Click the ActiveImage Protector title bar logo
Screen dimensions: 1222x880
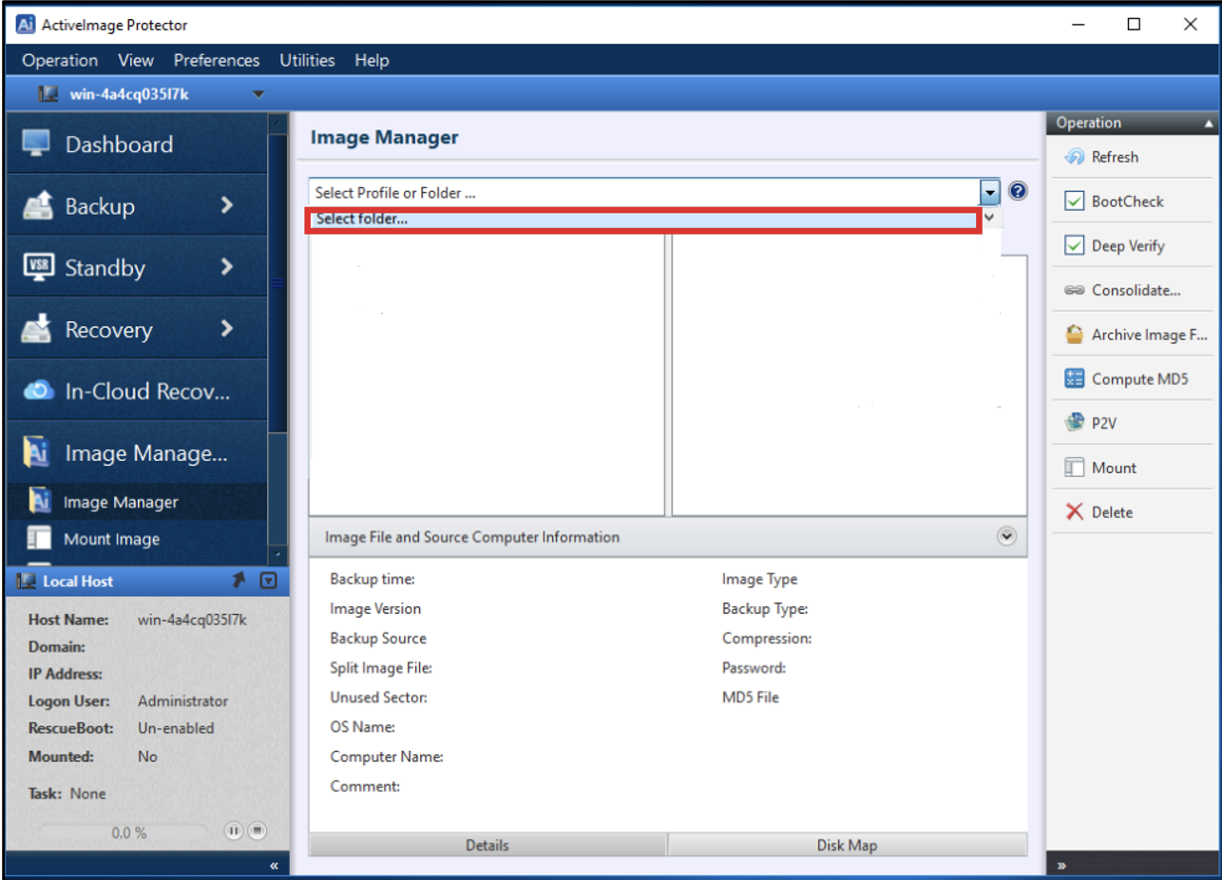(27, 25)
